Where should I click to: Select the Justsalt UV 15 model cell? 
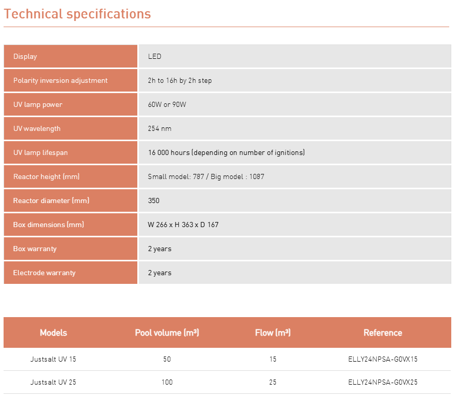point(53,359)
